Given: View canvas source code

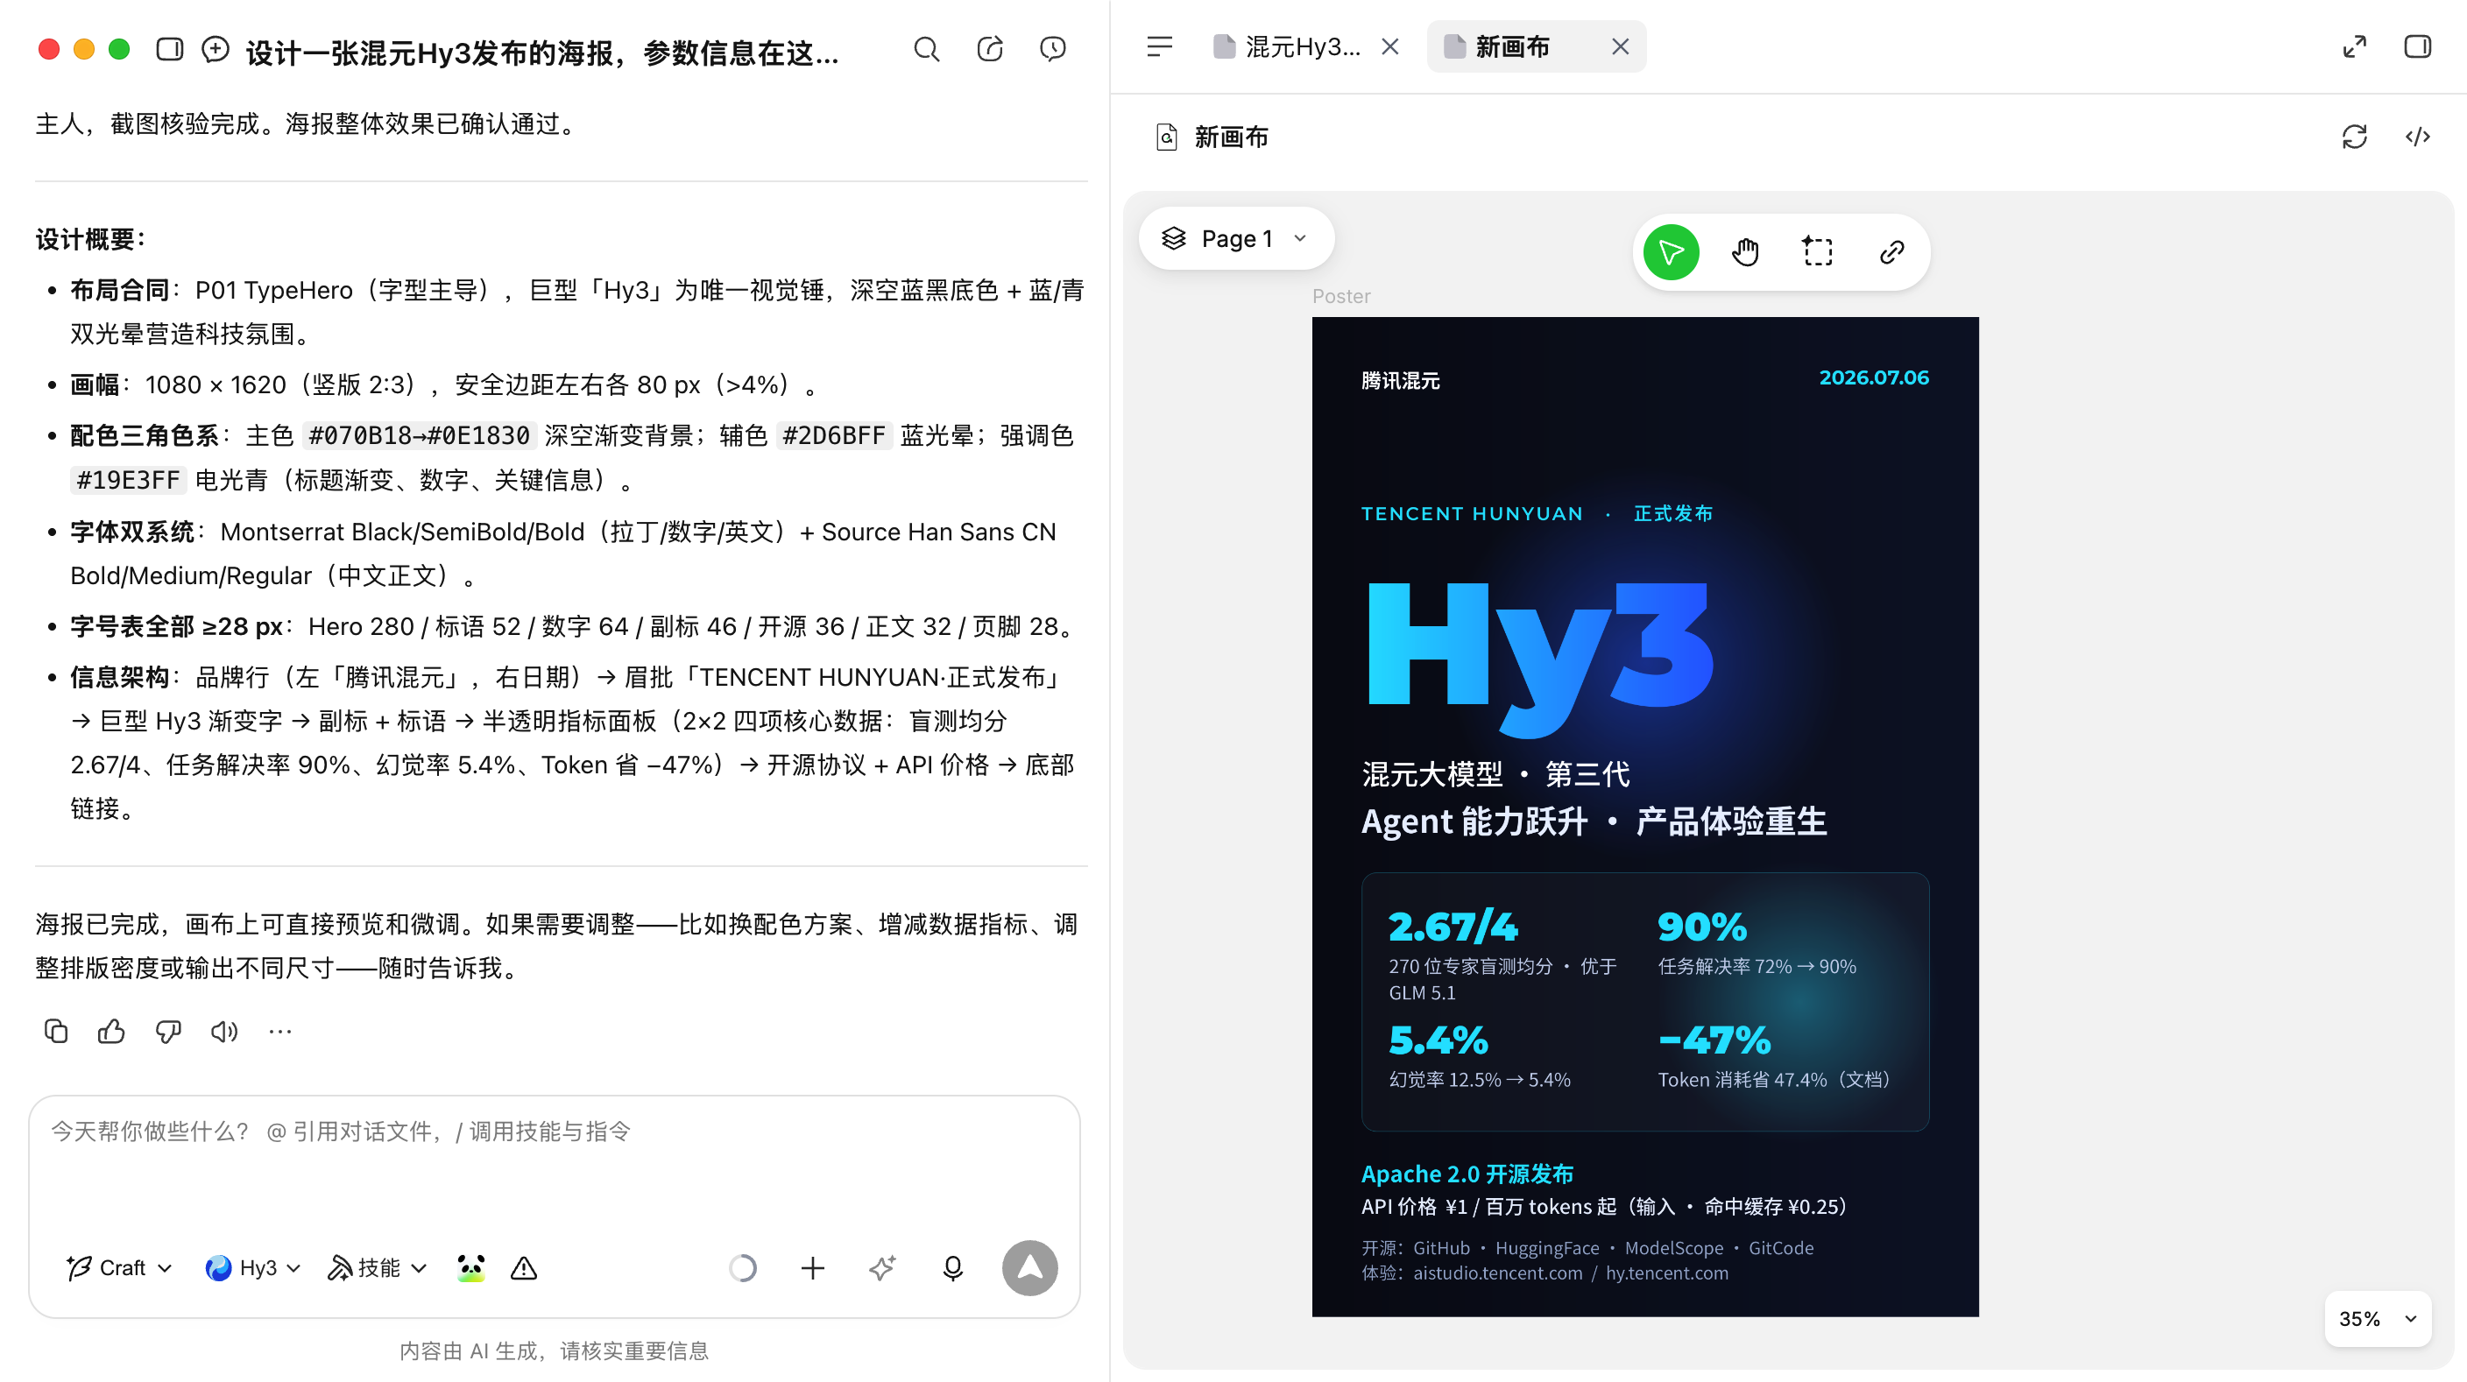Looking at the screenshot, I should pos(2417,137).
